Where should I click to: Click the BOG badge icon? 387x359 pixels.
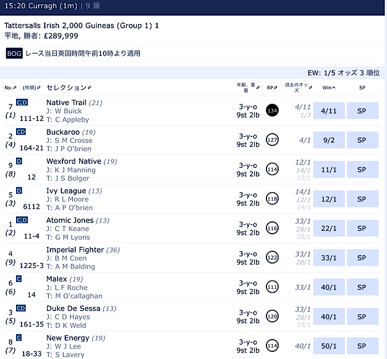pos(14,53)
